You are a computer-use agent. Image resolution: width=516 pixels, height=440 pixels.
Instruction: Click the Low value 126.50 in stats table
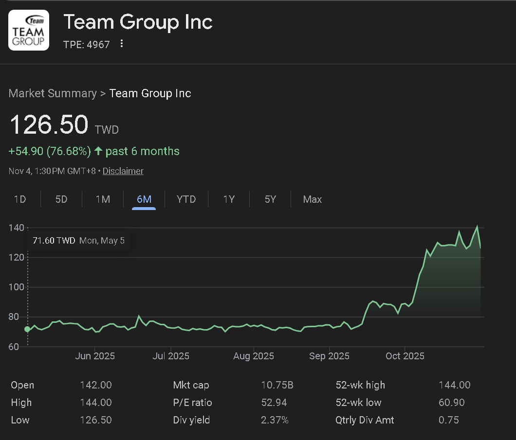point(96,420)
